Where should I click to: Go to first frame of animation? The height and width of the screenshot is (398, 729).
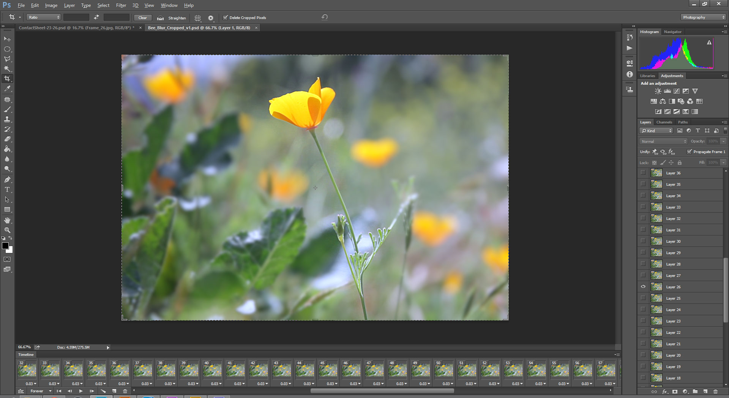(59, 391)
